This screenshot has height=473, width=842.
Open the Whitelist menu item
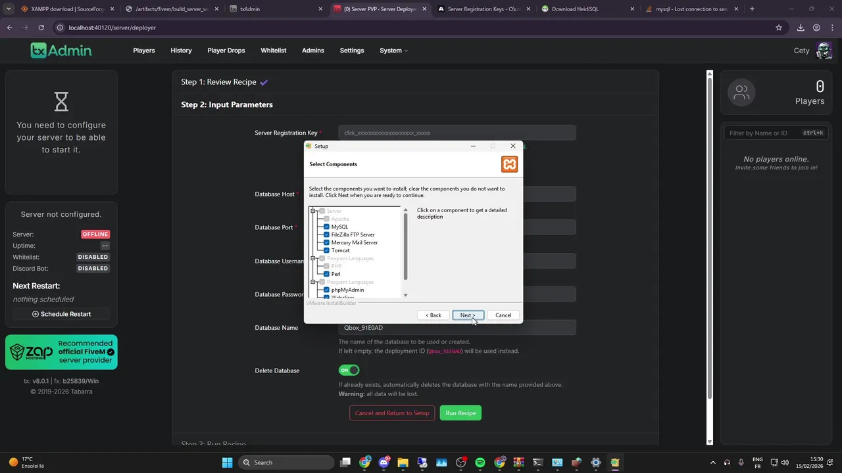pos(274,51)
